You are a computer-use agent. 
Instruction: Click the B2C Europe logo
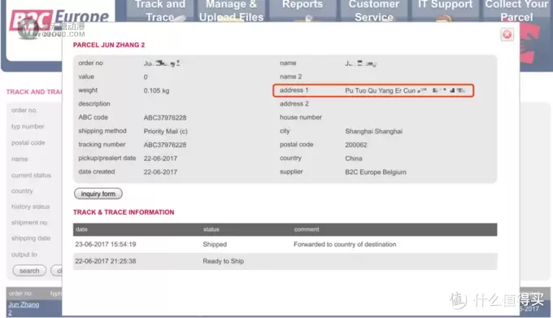[x=59, y=21]
